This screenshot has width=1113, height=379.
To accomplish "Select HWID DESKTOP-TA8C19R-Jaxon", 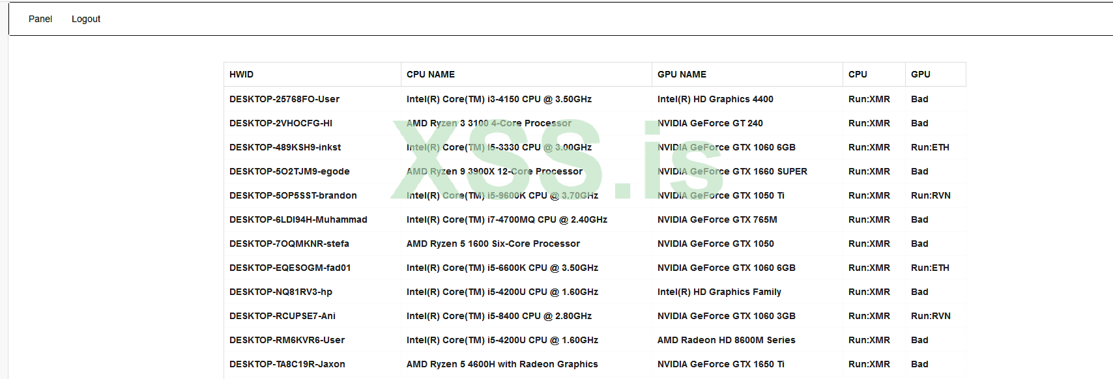I will pos(287,364).
